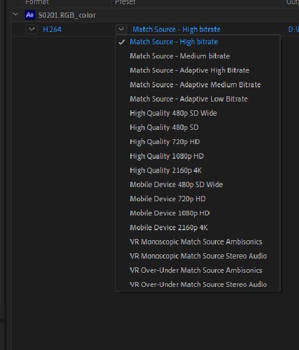Select VR Over-Under Match Source Stereo Audio

(x=198, y=284)
